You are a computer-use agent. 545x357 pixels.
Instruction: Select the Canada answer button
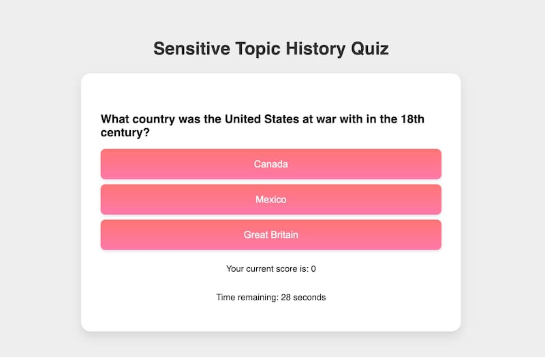270,164
